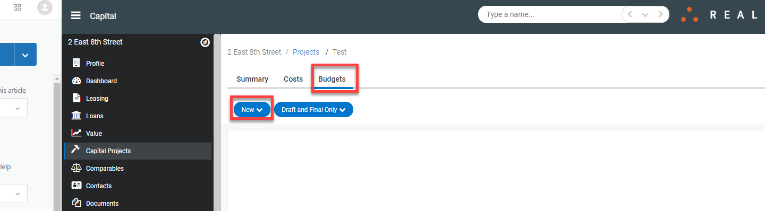Click the Capital Projects hammer icon
The width and height of the screenshot is (765, 211).
[x=76, y=150]
